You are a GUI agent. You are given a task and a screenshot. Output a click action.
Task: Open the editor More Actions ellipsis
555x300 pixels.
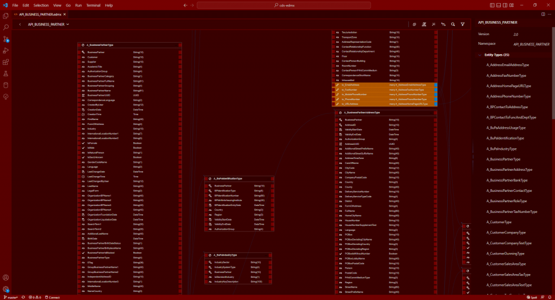tap(550, 15)
